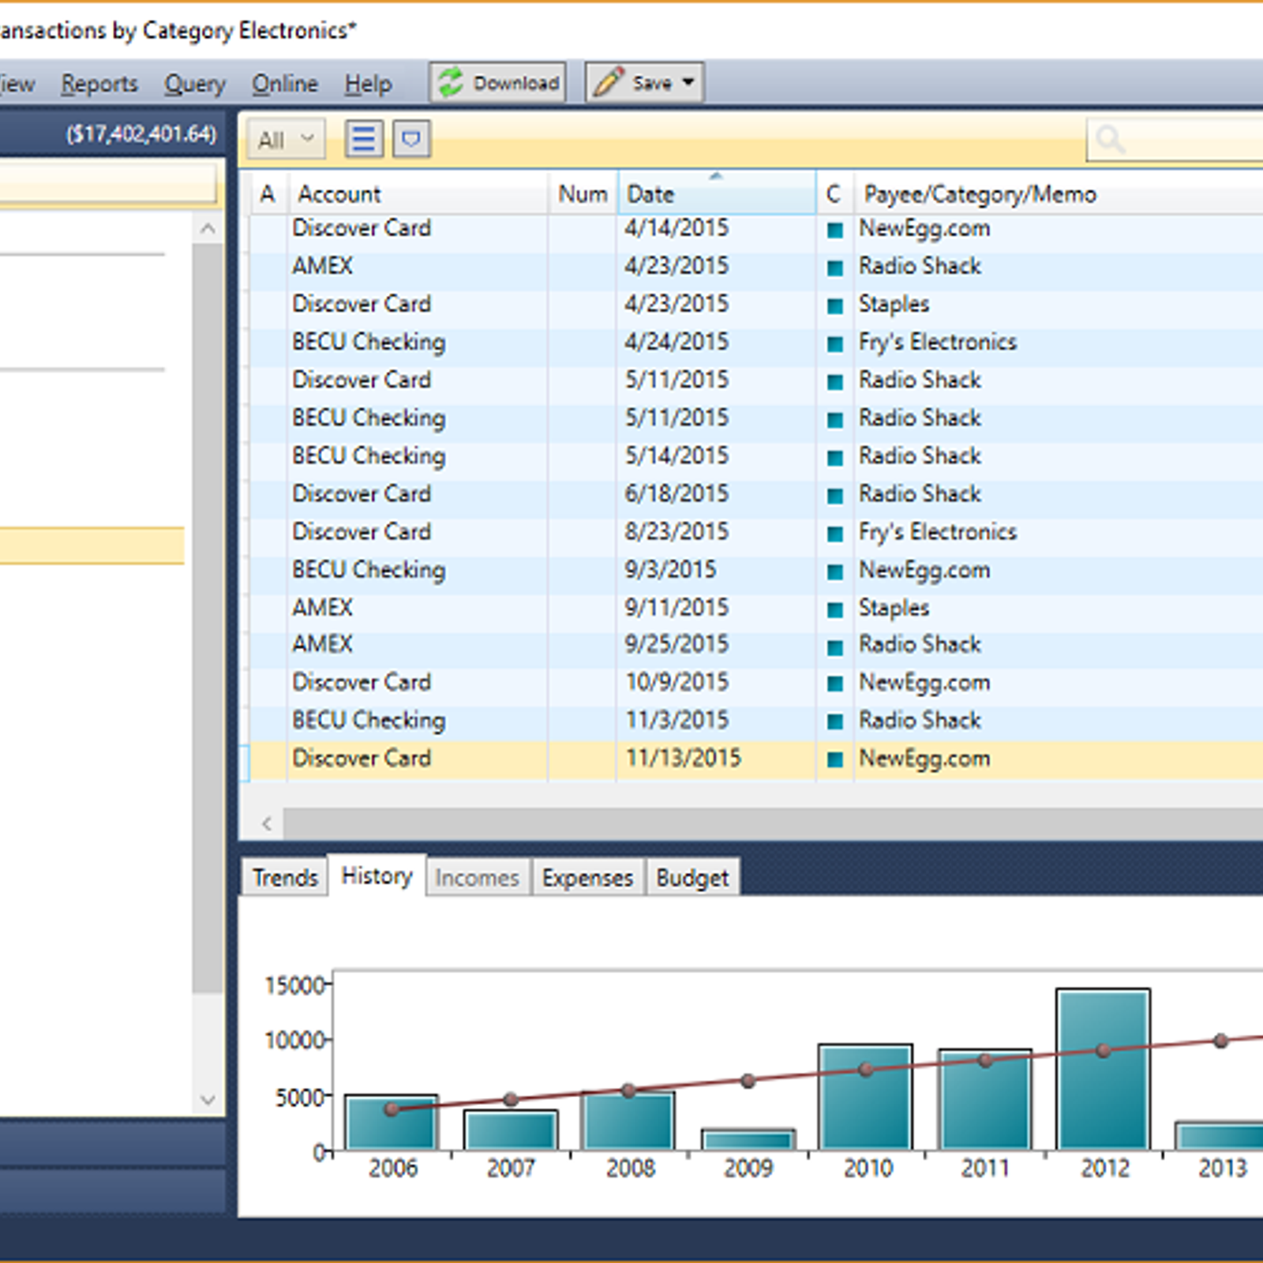
Task: Select Discover Card row dated 5/11/2015
Action: point(756,380)
